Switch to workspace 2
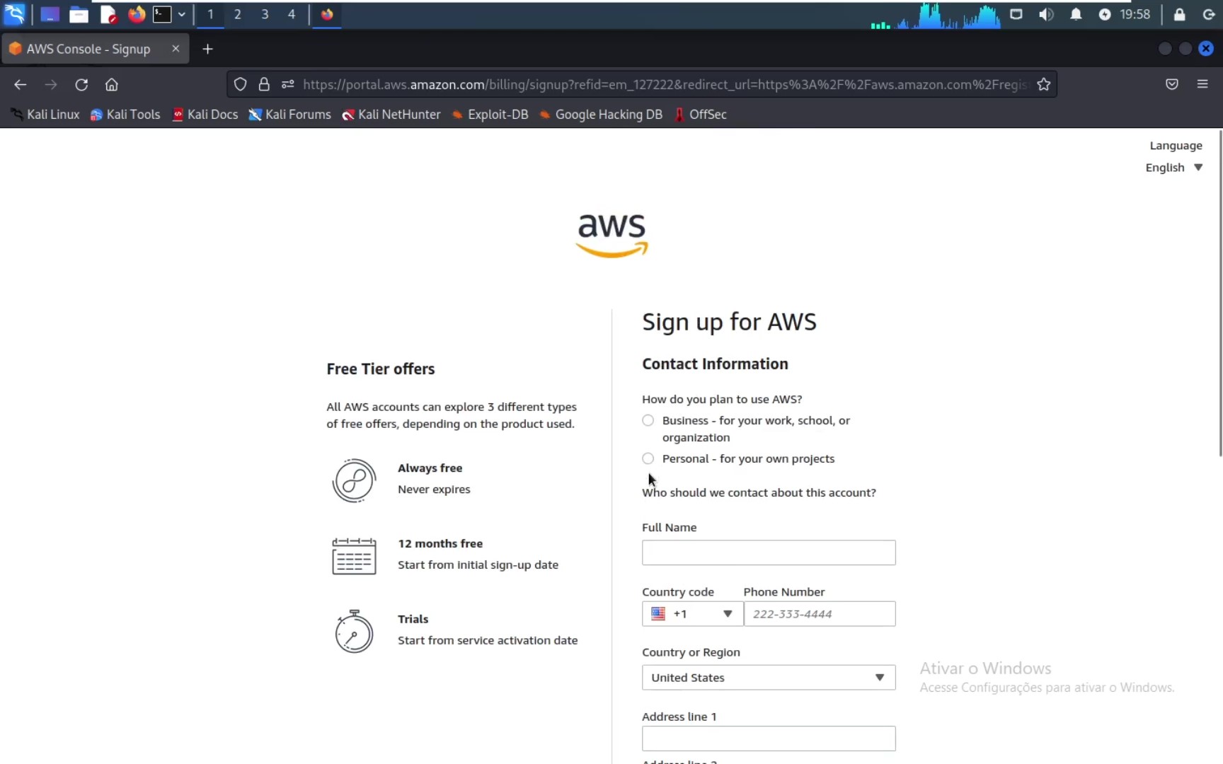The image size is (1223, 764). click(238, 14)
